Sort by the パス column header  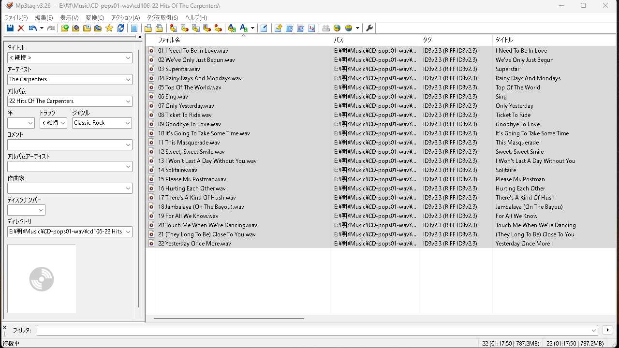tap(375, 40)
